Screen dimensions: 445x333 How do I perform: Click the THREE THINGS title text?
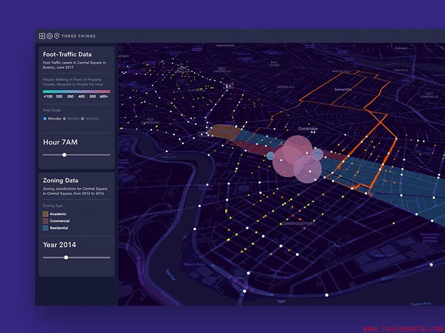pos(78,36)
